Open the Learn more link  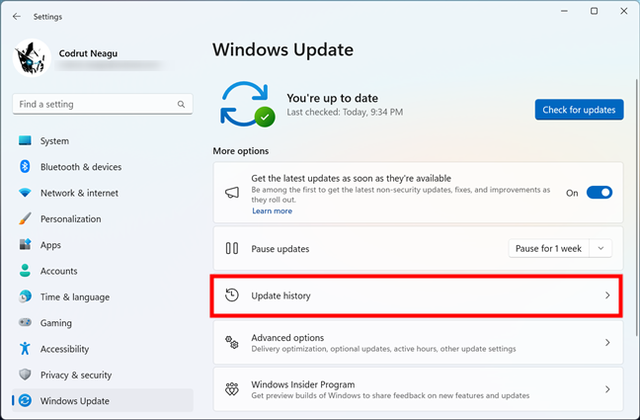pyautogui.click(x=272, y=210)
